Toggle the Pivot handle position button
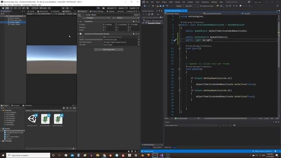281x158 pixels. (x=35, y=8)
